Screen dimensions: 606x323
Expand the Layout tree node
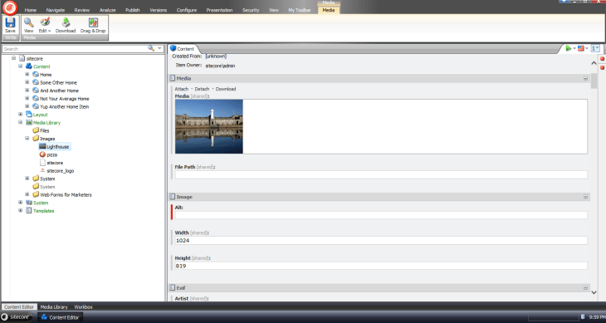pos(21,115)
